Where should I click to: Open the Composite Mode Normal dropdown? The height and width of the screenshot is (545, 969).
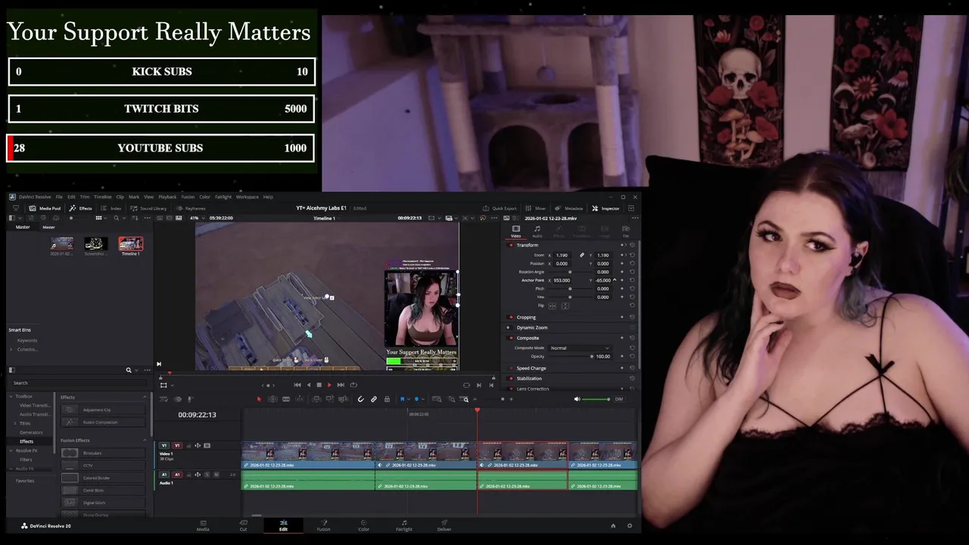pos(580,348)
